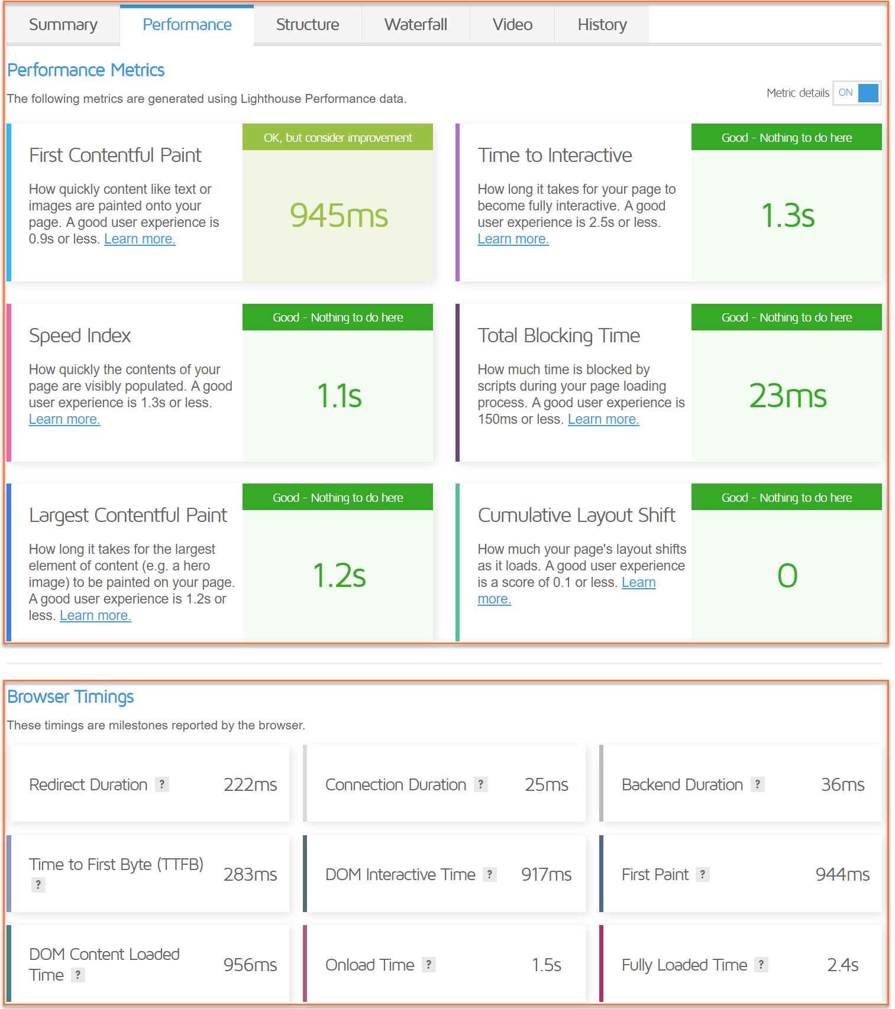Follow Speed Index Learn more link
Image resolution: width=895 pixels, height=1009 pixels.
64,419
